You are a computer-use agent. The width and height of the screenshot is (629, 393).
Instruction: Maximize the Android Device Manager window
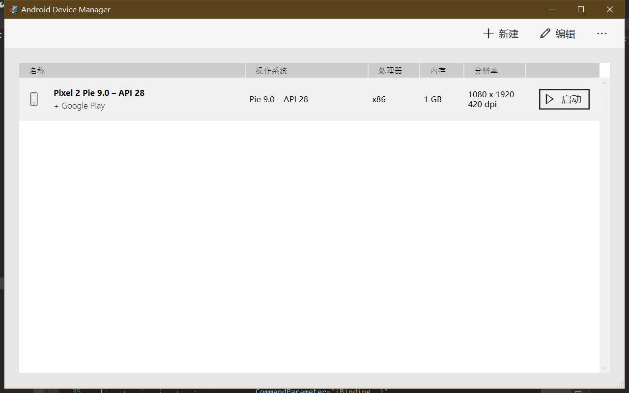pos(581,9)
